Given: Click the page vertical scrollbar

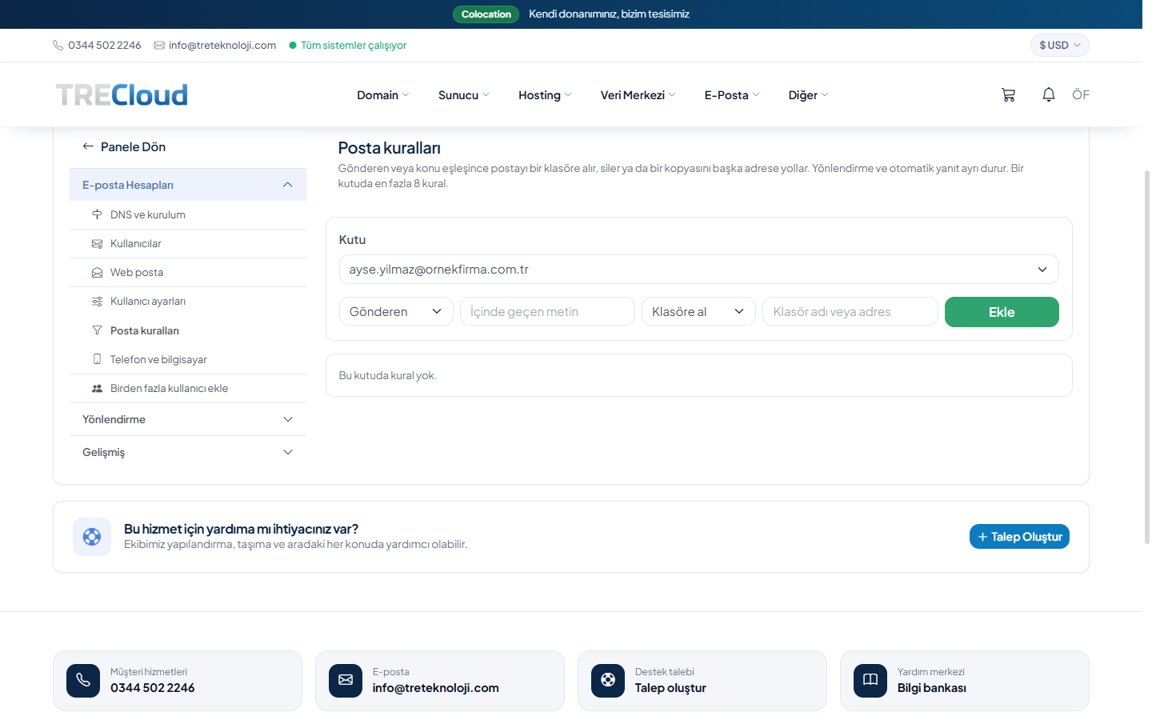Looking at the screenshot, I should click(x=1147, y=356).
